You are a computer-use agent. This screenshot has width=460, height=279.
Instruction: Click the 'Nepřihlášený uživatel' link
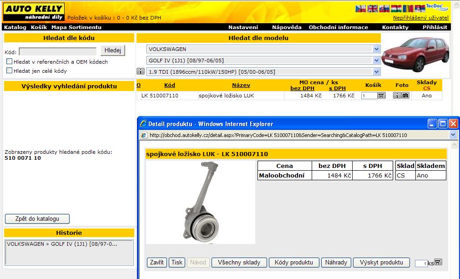(x=421, y=18)
